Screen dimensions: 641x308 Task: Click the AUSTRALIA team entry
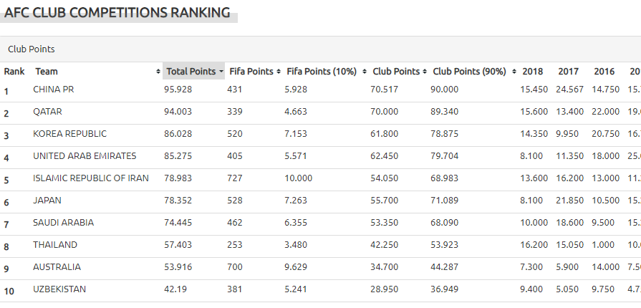point(57,267)
